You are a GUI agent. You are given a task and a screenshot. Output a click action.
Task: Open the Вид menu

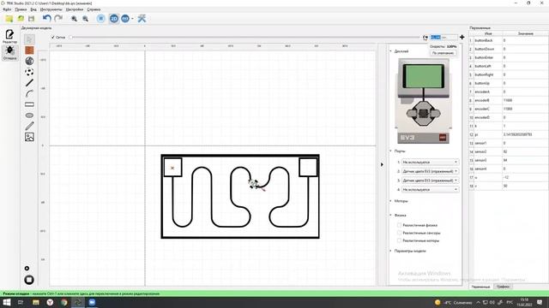[33, 9]
